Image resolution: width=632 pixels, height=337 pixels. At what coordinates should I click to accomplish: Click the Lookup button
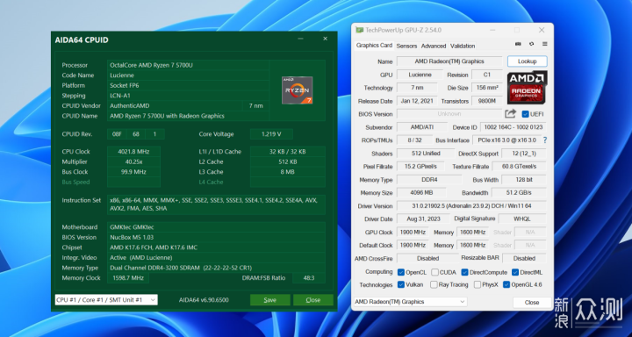[527, 61]
